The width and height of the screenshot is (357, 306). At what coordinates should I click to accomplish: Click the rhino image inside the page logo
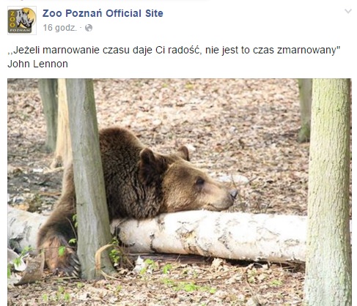pos(24,18)
